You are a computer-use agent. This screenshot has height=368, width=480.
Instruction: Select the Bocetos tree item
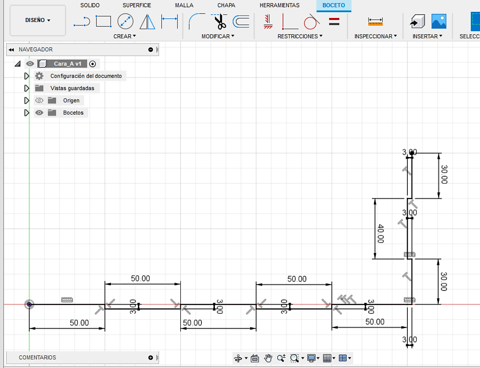(73, 113)
